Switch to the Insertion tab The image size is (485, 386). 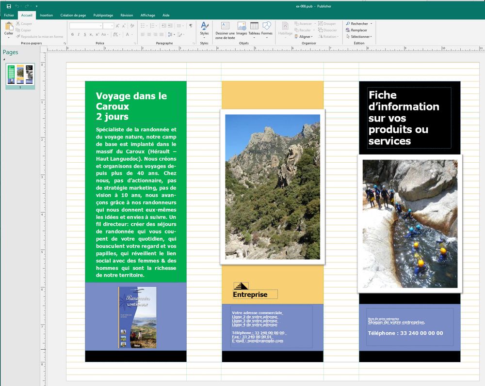[x=47, y=15]
